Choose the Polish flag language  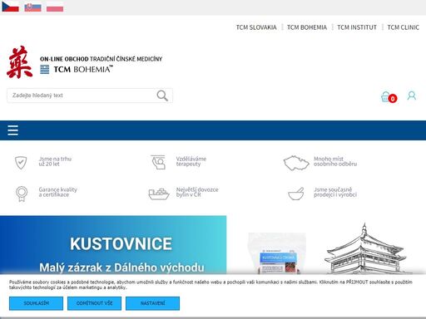click(x=55, y=7)
